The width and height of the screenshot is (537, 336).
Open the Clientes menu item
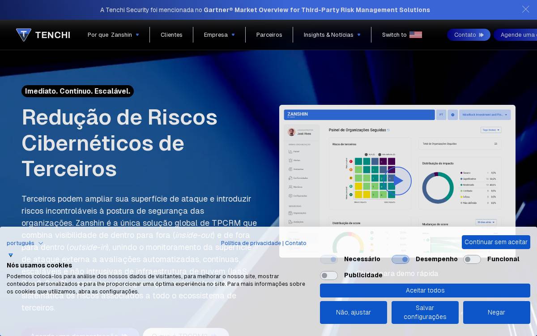pos(171,35)
